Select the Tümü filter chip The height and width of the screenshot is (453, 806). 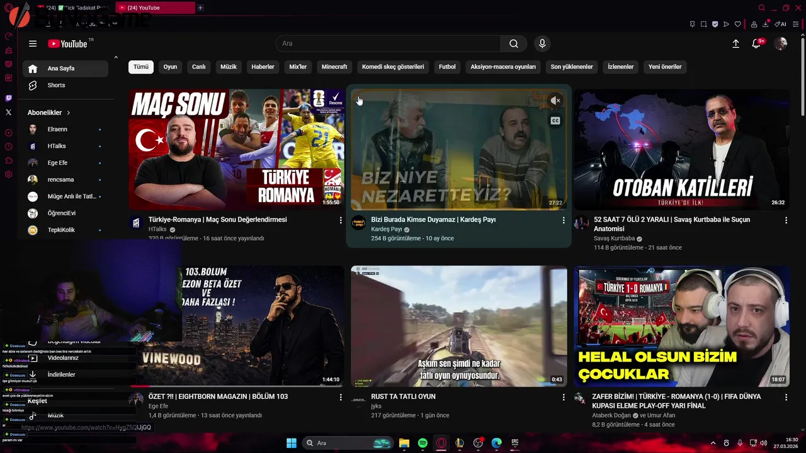141,67
